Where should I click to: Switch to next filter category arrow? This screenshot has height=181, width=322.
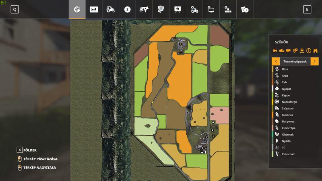coord(314,61)
